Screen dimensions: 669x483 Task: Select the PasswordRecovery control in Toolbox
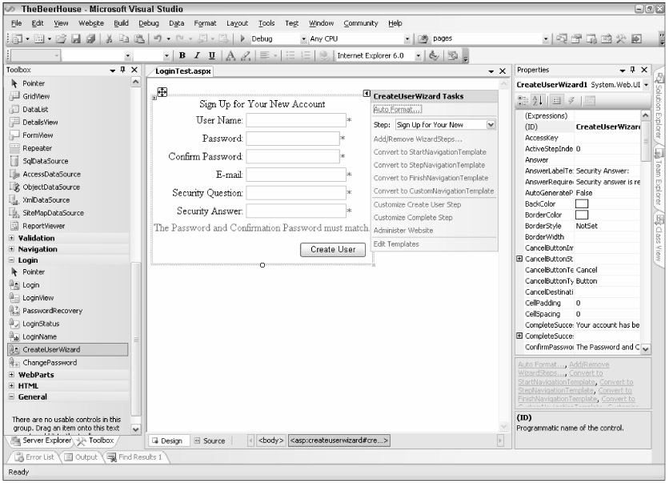tap(54, 311)
